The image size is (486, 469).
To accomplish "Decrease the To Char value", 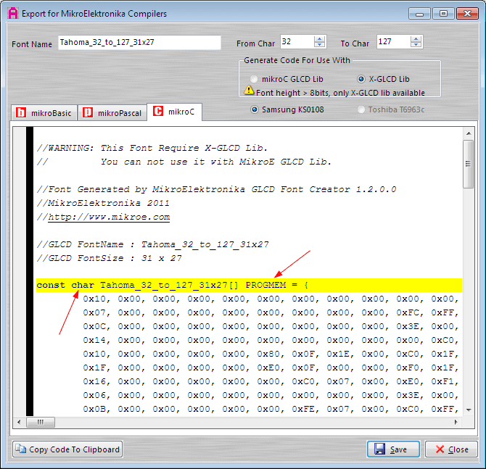I will 416,44.
